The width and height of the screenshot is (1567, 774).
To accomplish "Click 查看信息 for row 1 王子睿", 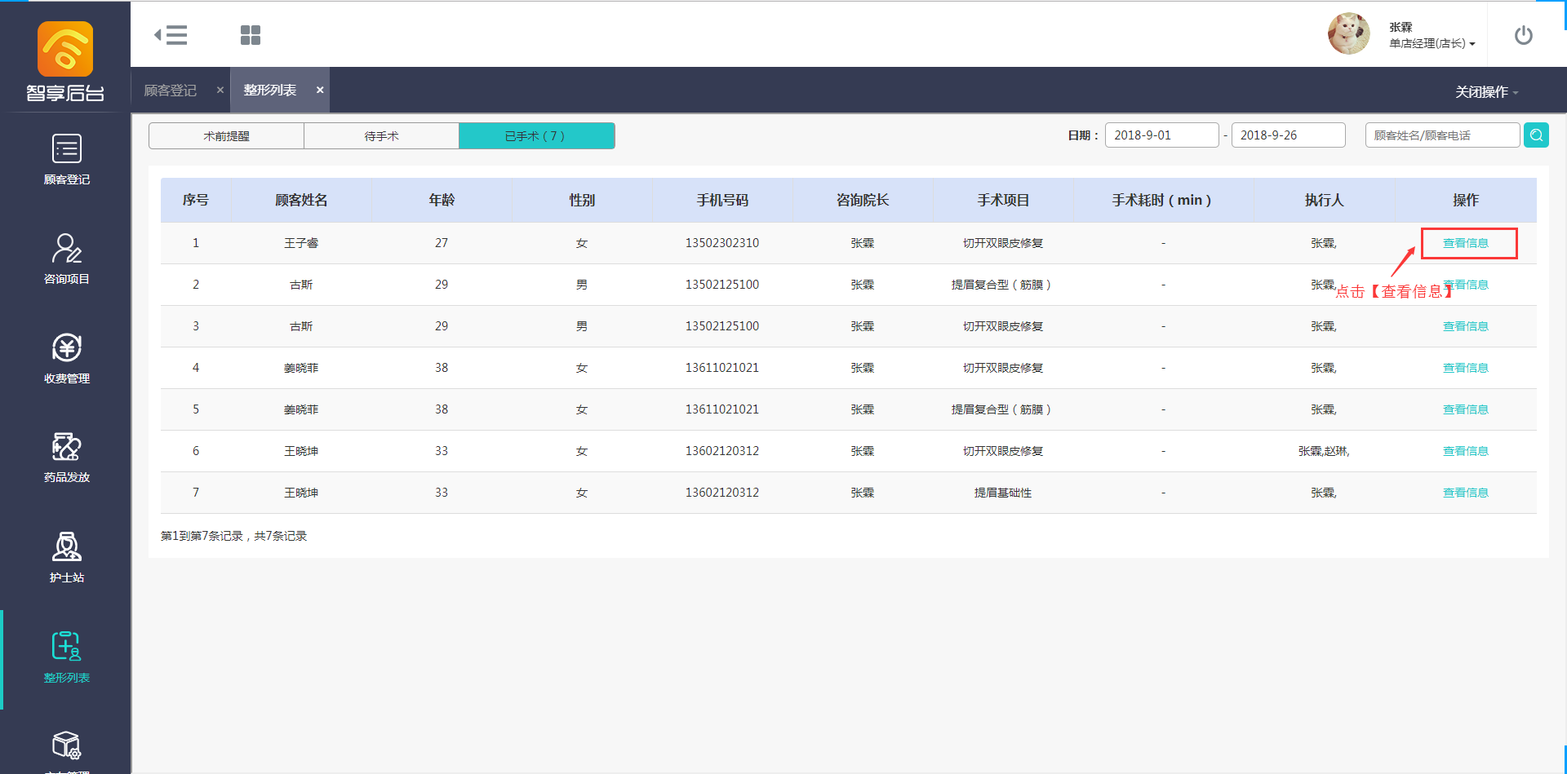I will (x=1466, y=243).
